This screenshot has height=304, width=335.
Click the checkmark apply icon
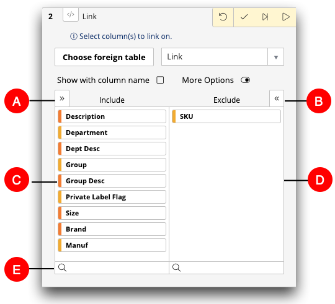click(x=244, y=17)
